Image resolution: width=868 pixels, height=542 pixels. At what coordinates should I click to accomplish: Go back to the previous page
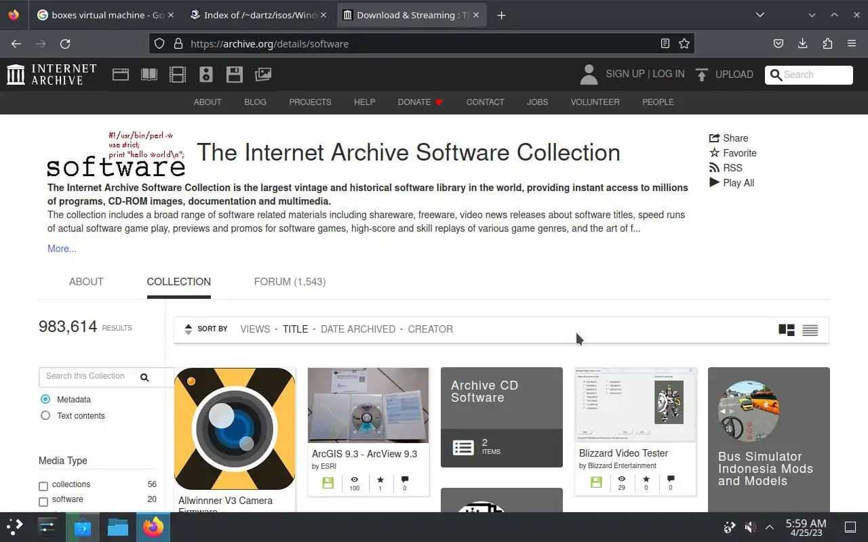point(16,43)
